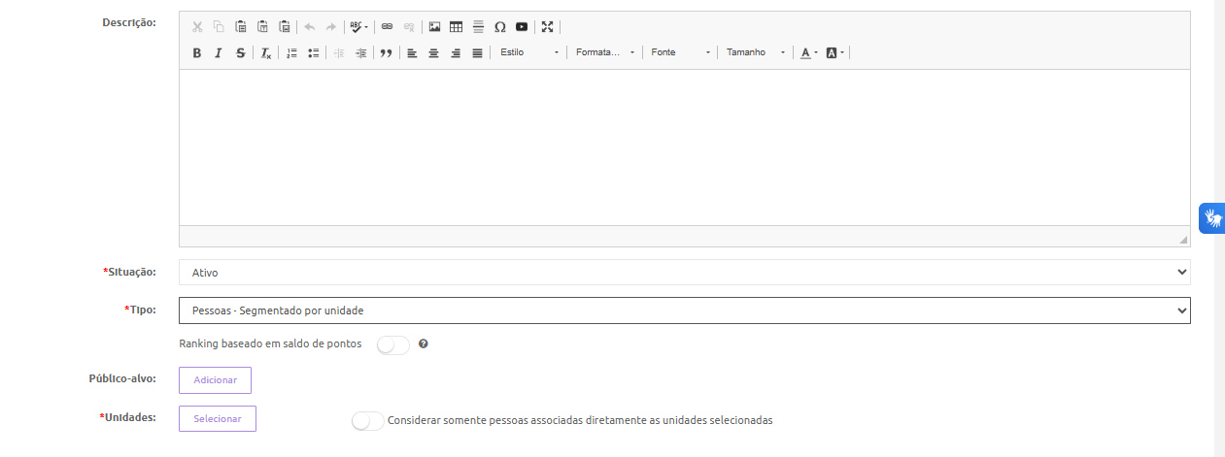The height and width of the screenshot is (457, 1225).
Task: Click Adicionar for Público-alvo
Action: [215, 380]
